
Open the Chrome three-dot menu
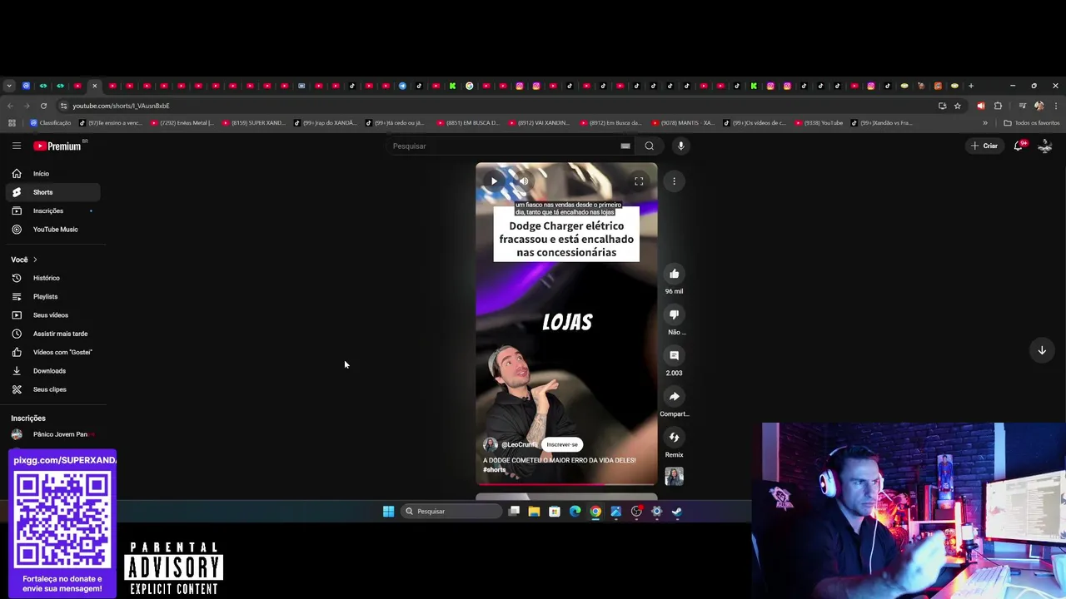click(1056, 106)
